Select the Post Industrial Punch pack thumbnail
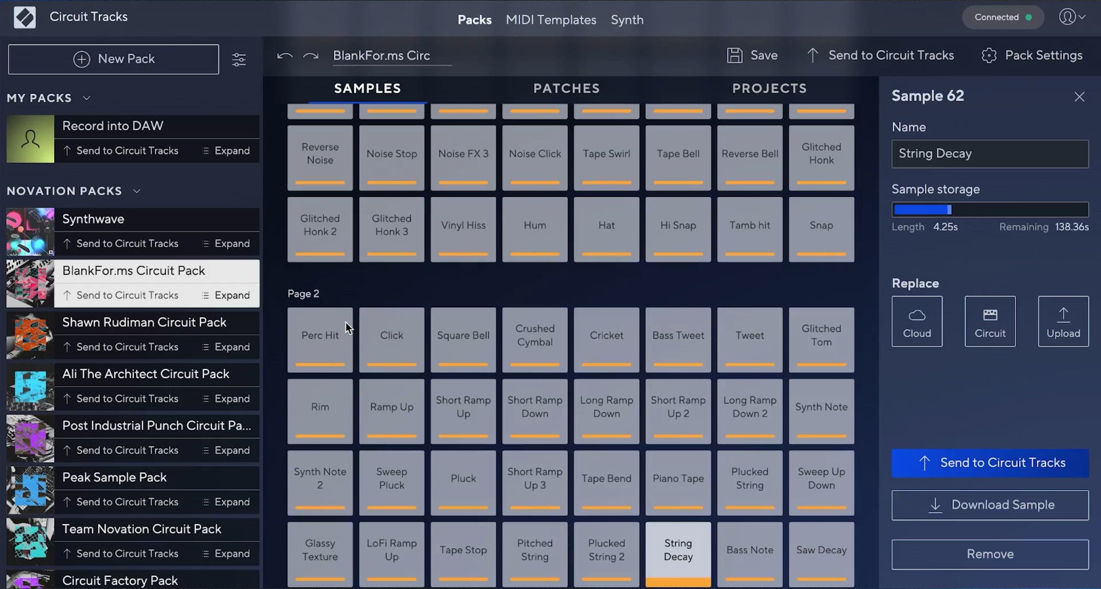The width and height of the screenshot is (1101, 589). [x=30, y=438]
